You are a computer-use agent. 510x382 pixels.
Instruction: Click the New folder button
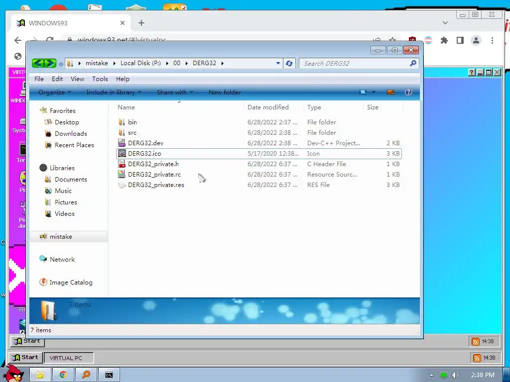click(x=225, y=92)
